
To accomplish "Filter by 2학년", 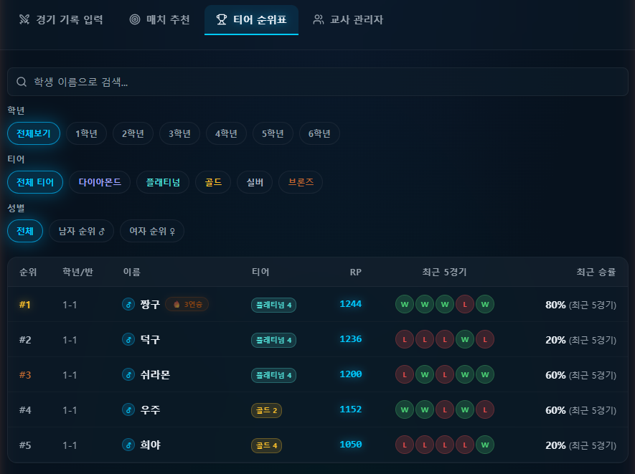I will tap(133, 133).
